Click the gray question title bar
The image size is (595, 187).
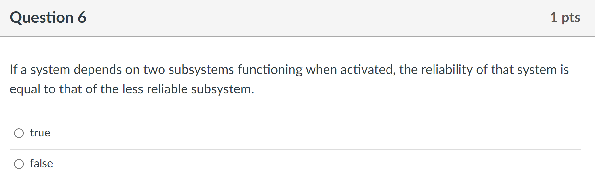pyautogui.click(x=292, y=18)
